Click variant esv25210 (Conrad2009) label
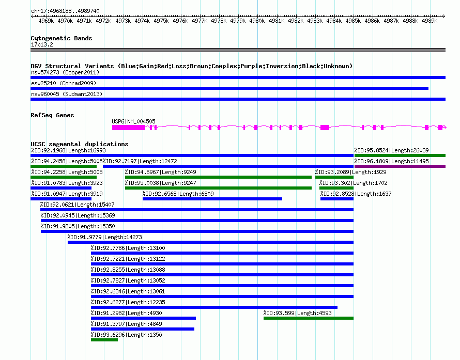460x360 pixels. click(64, 83)
